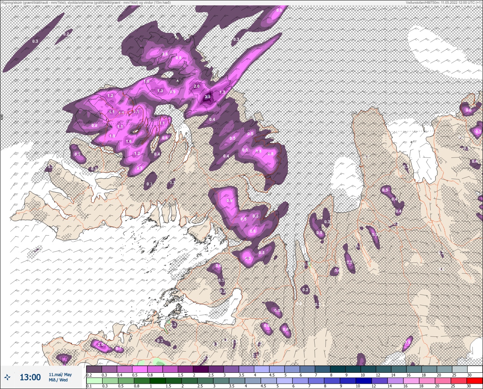
Task: Select top-row legend swatch between 0.5 and 0.8
Action: [140, 369]
